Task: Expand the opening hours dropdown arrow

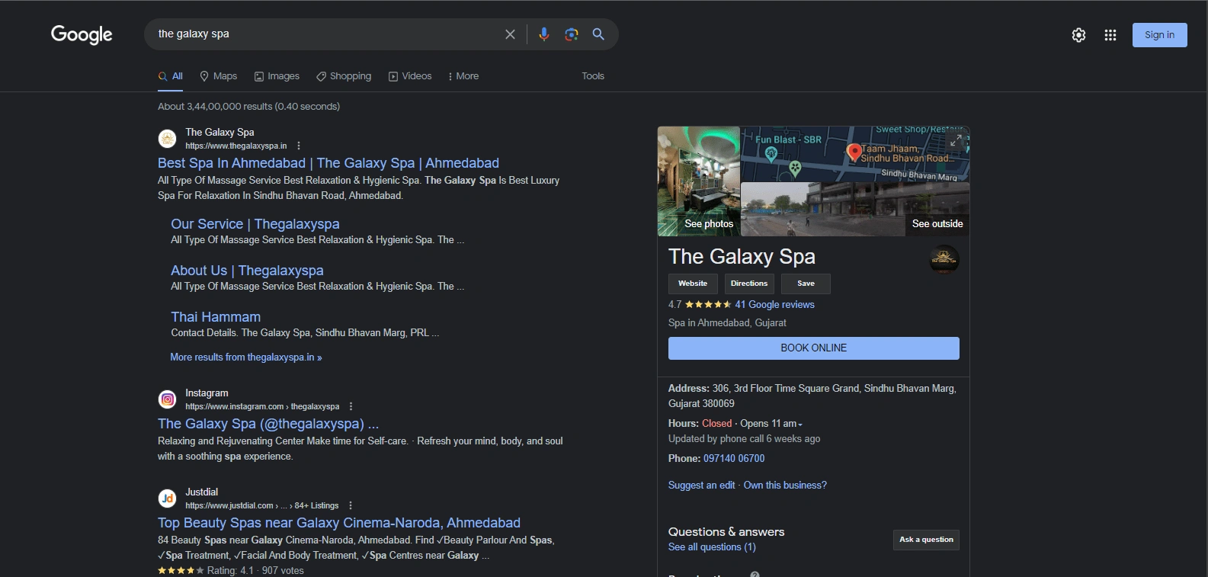Action: (x=800, y=425)
